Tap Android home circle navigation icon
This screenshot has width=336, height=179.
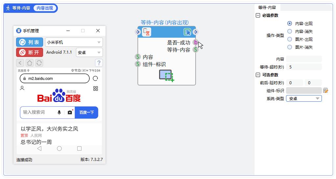pyautogui.click(x=60, y=148)
